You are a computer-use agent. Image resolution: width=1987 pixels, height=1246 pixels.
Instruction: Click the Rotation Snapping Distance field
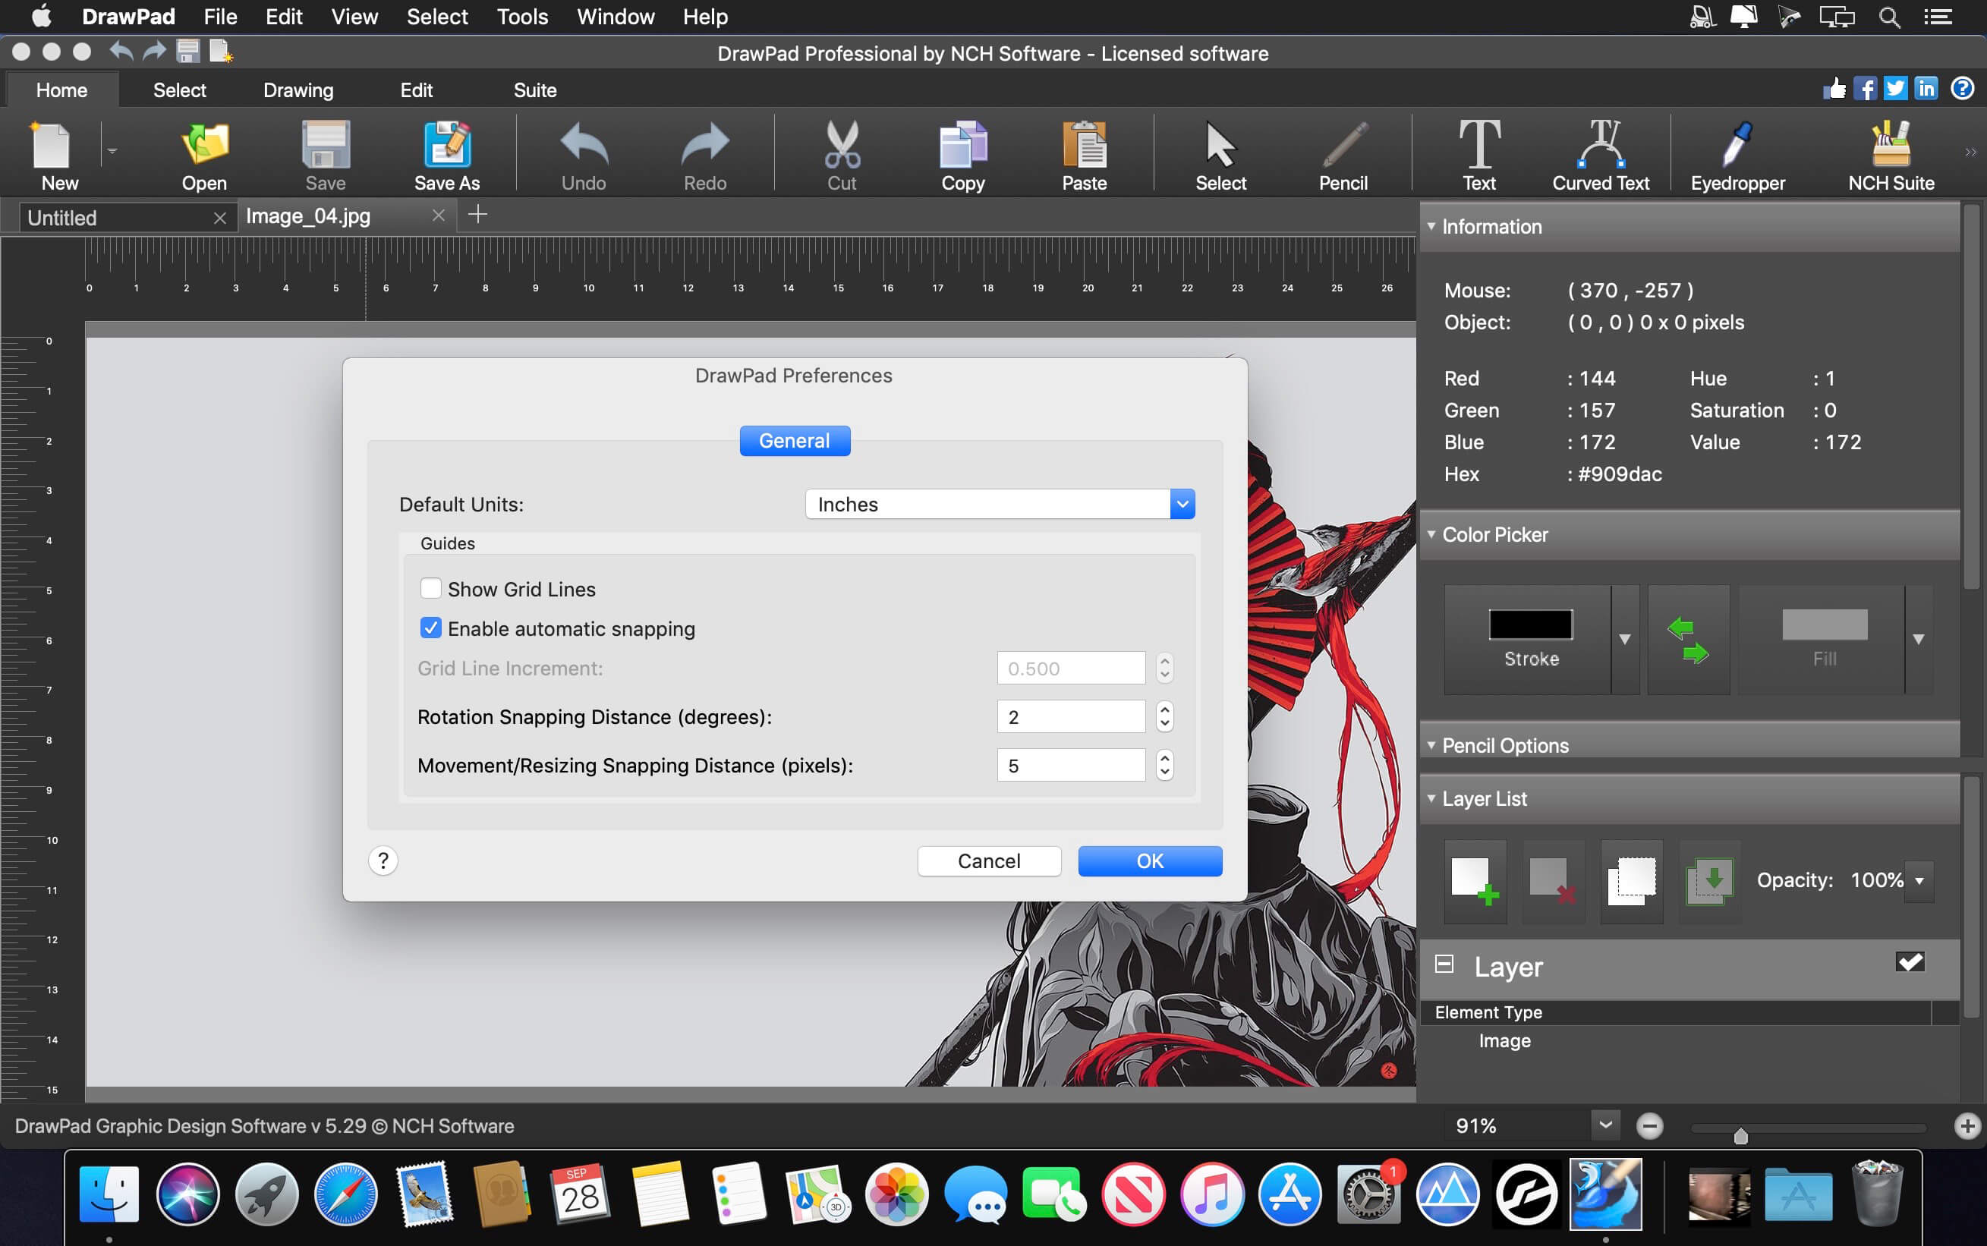[x=1069, y=717]
